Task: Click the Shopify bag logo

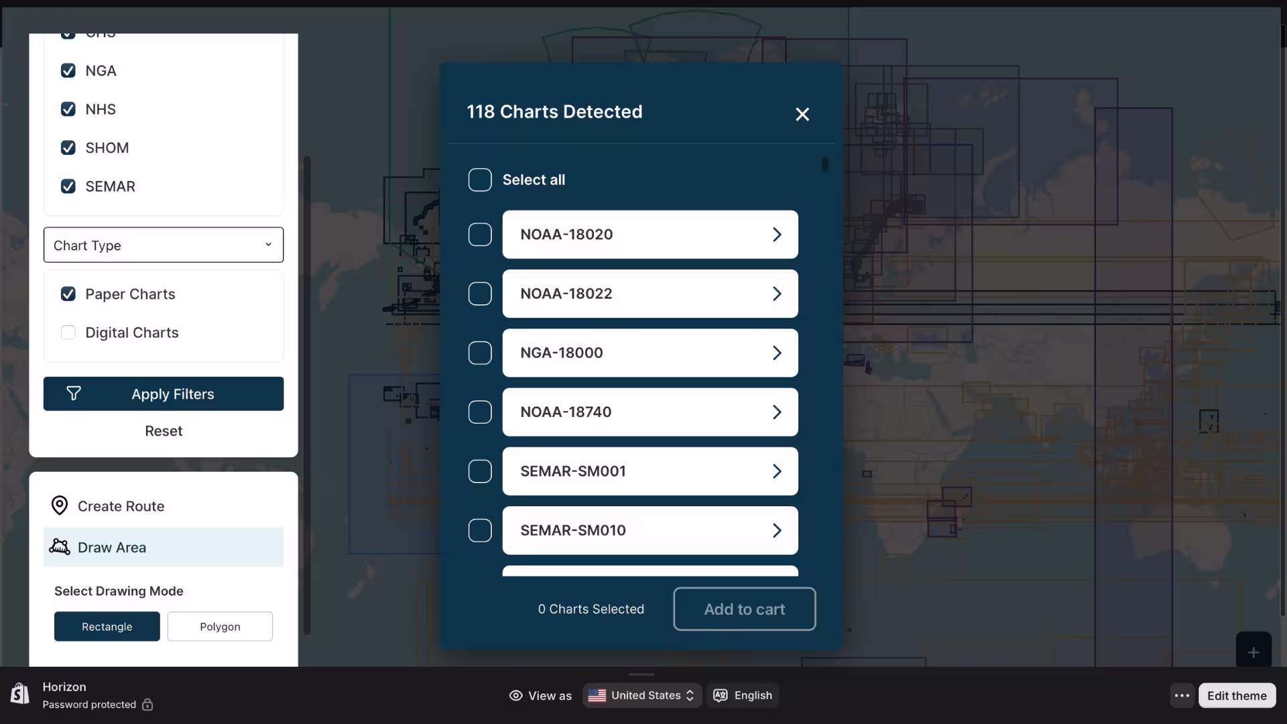Action: pos(20,694)
